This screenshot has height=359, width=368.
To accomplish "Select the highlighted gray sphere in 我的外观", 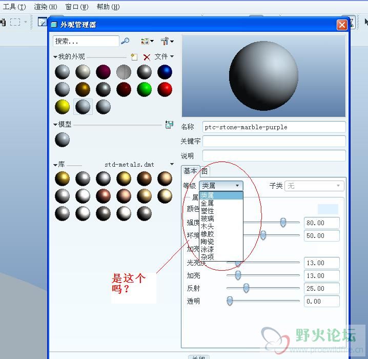I will [x=83, y=107].
